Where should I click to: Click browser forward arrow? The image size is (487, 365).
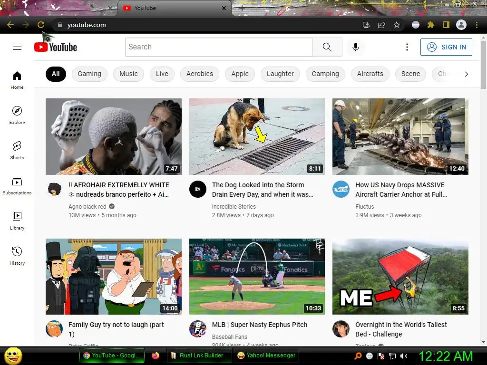(x=26, y=25)
